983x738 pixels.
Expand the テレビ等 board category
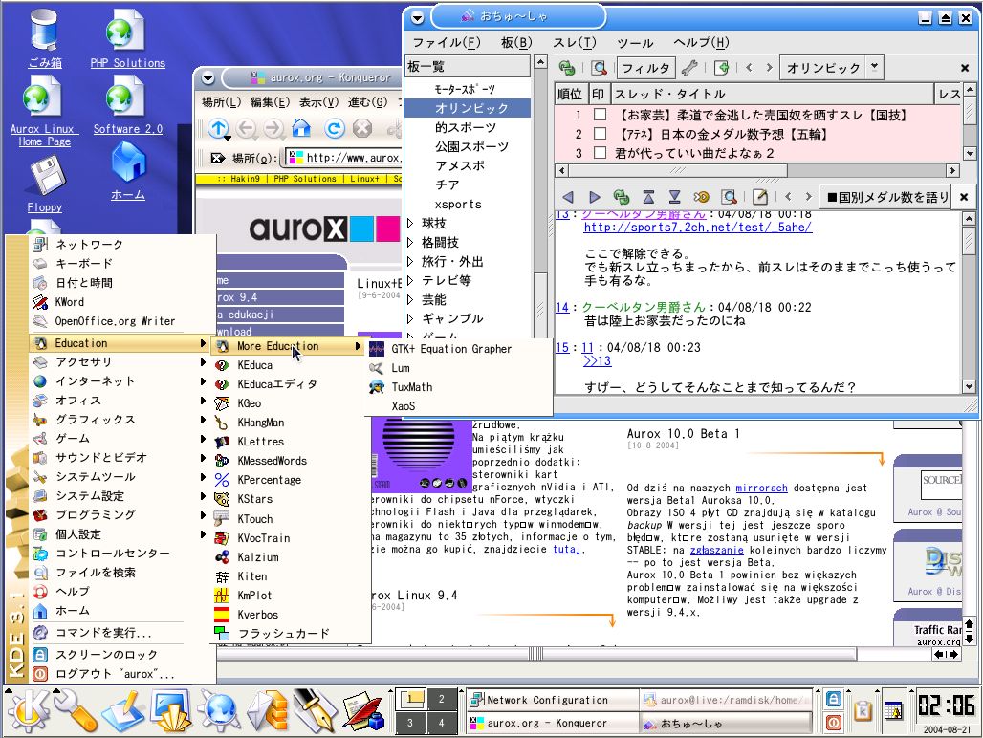410,280
